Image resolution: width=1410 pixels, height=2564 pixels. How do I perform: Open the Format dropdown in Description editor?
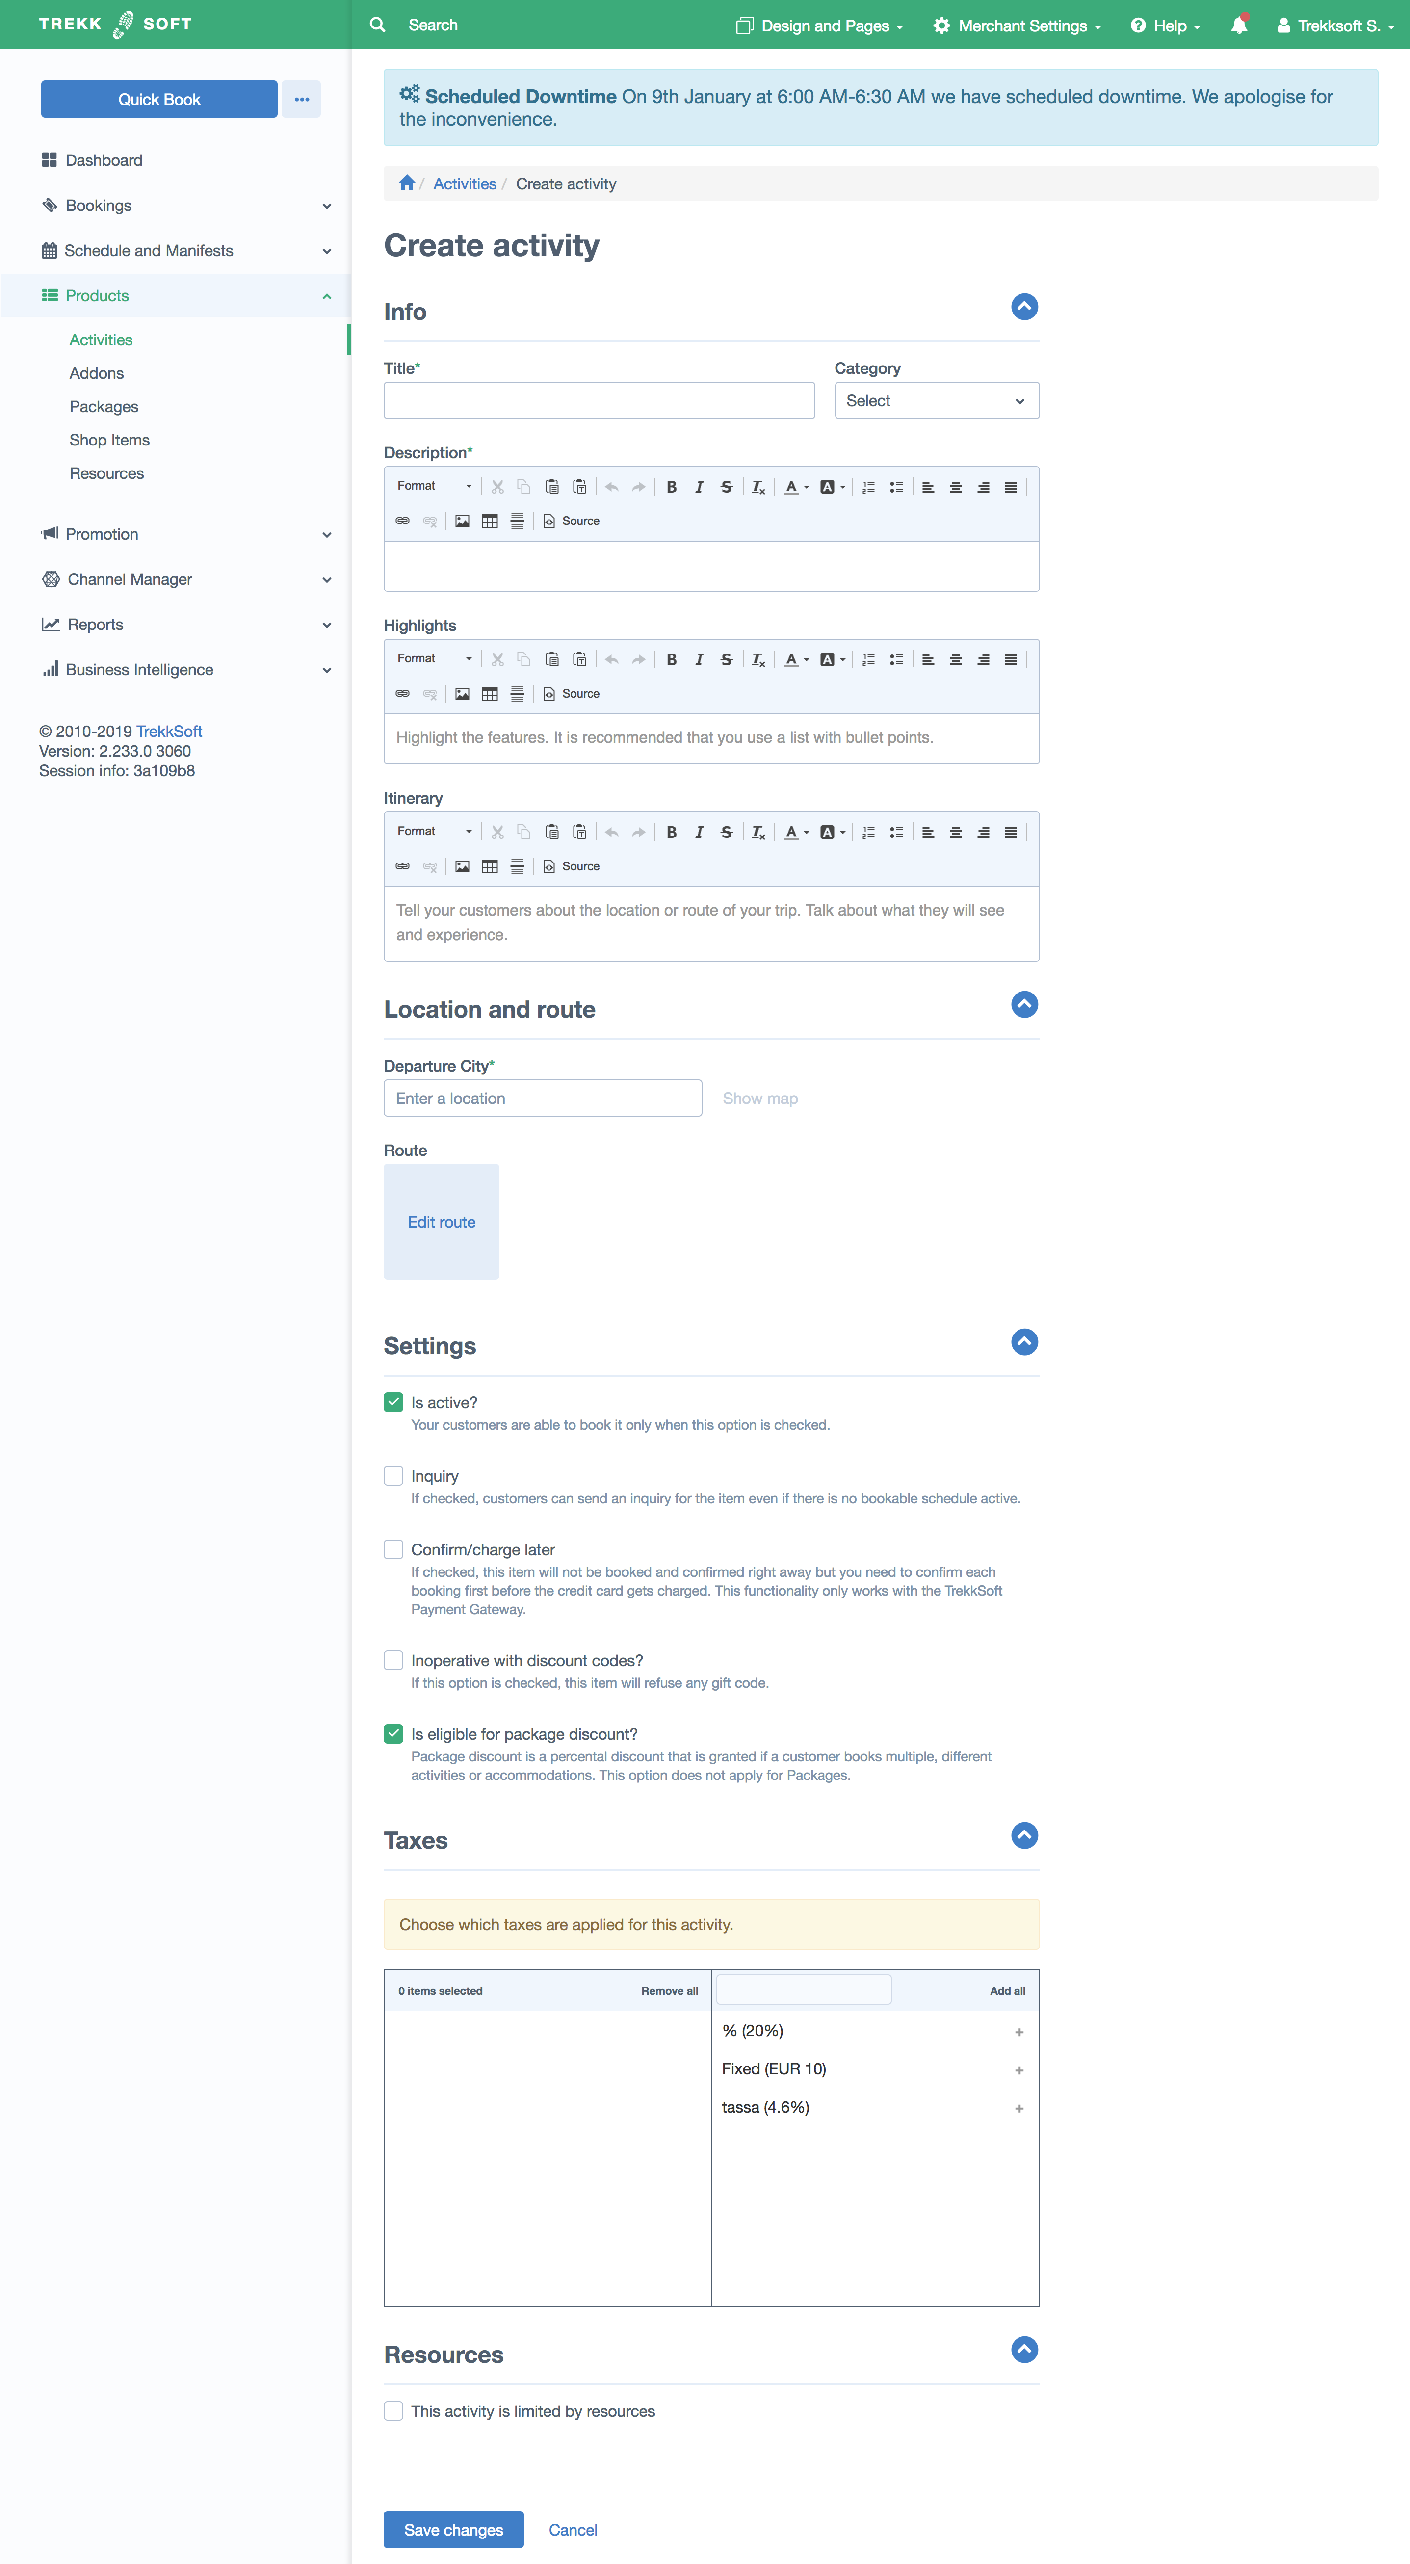[x=434, y=486]
